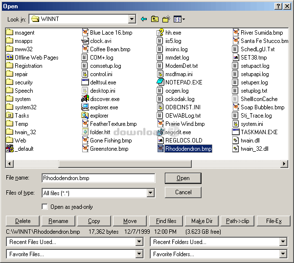Select the Blue Lace 16.bmp icon
Viewport: 294px width, 263px height.
pos(85,33)
